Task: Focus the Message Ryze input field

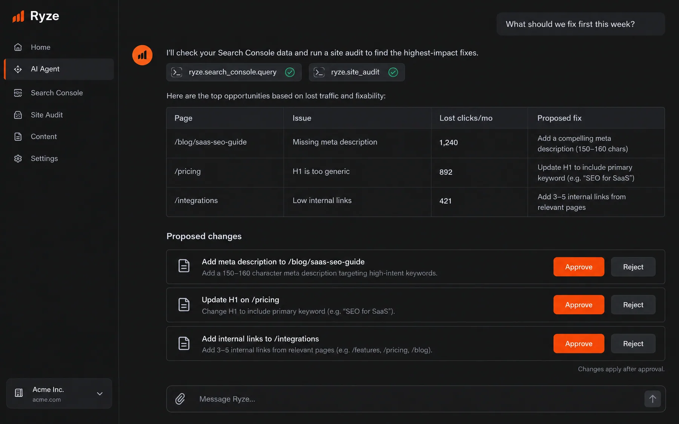Action: 416,399
